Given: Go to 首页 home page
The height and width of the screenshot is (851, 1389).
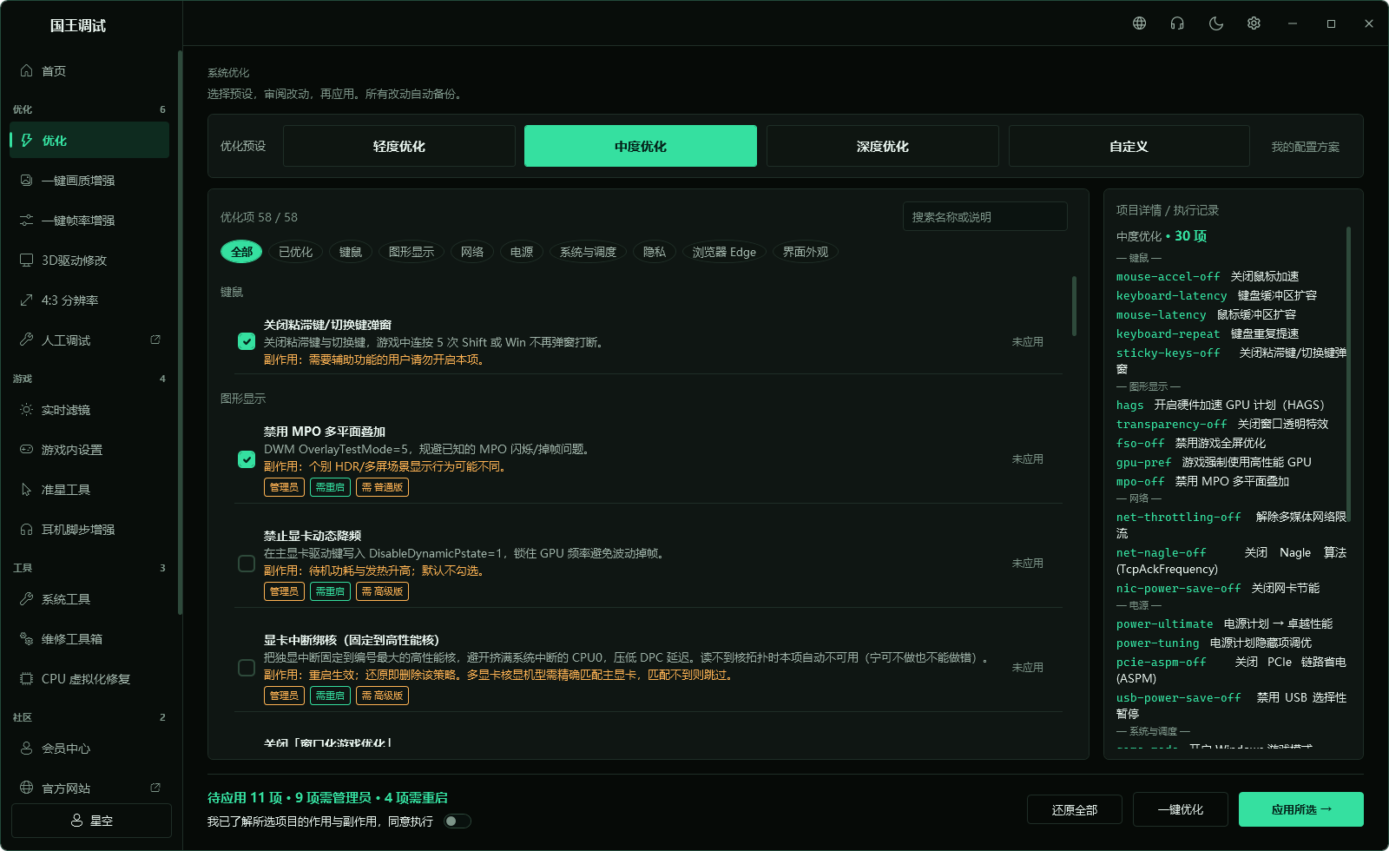Looking at the screenshot, I should 89,71.
